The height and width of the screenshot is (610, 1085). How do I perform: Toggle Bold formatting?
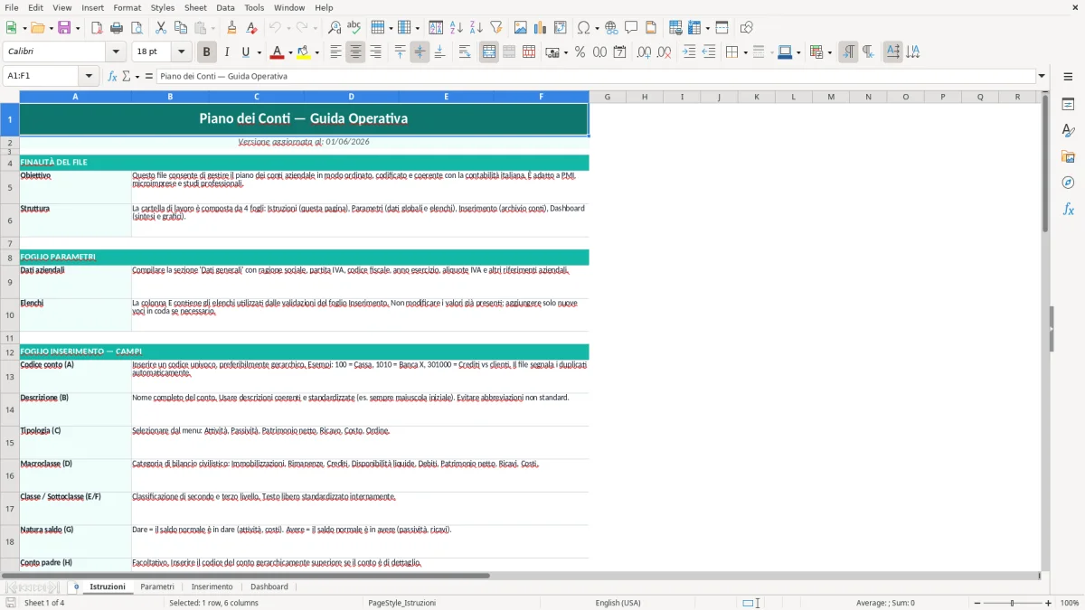pyautogui.click(x=207, y=52)
